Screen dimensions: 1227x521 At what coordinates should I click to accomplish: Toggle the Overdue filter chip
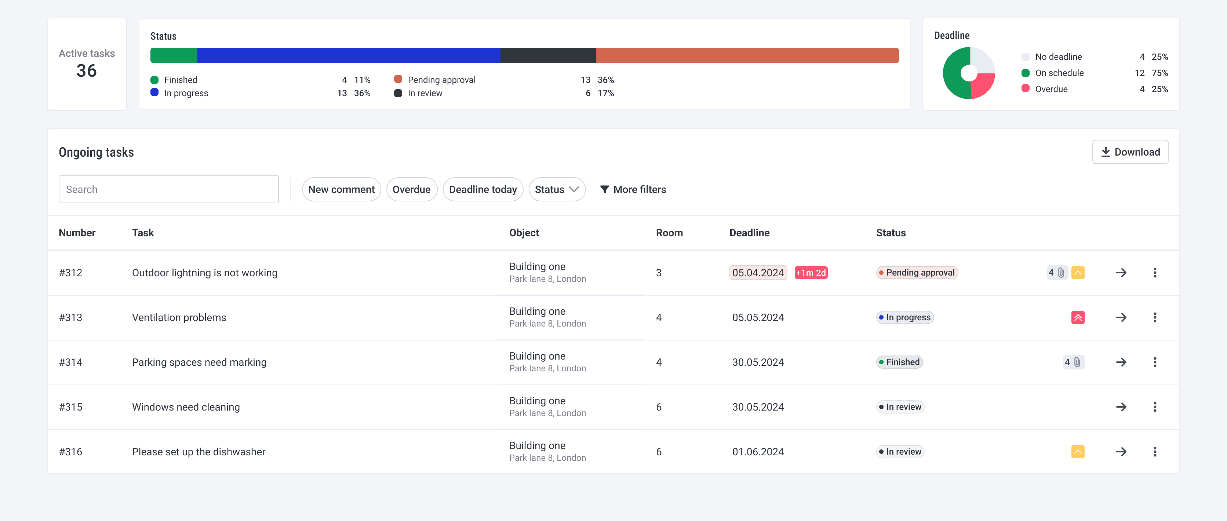tap(411, 190)
